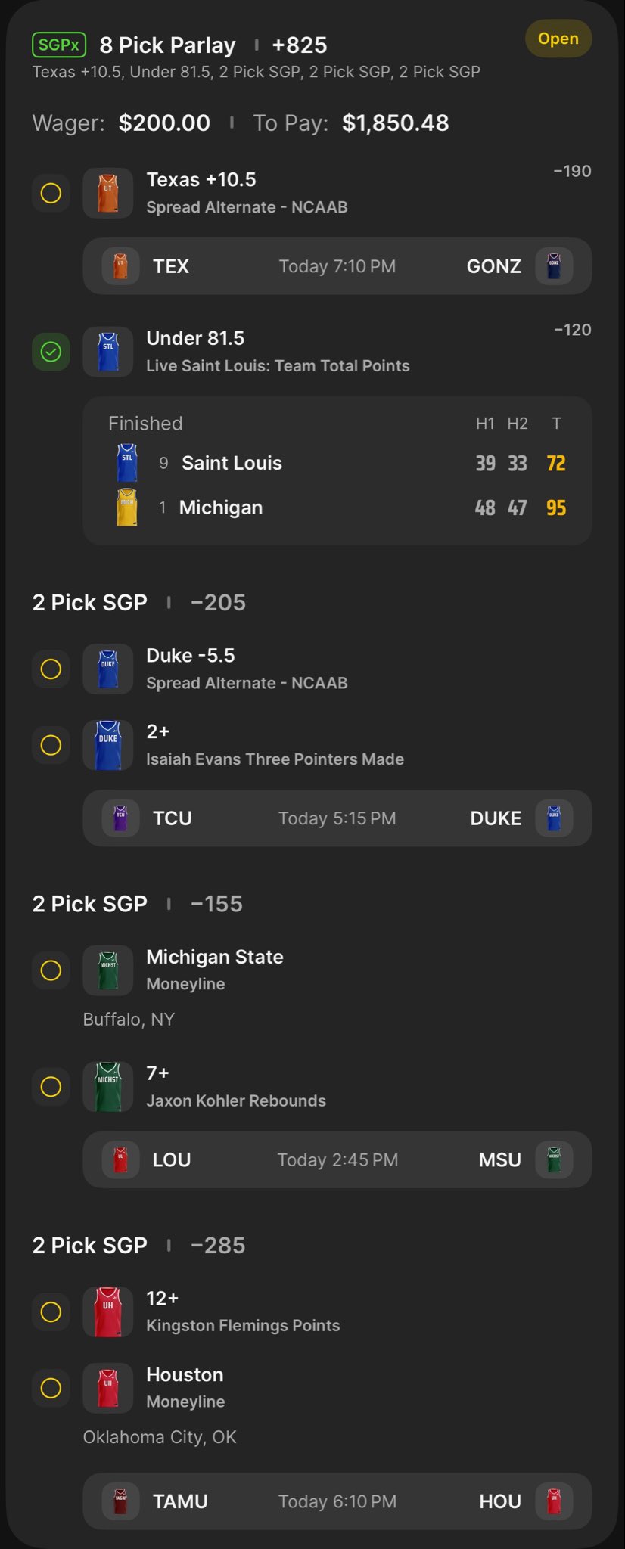Tap the Kingston Flemings UH jersey icon
Viewport: 625px width, 1549px height.
108,1312
